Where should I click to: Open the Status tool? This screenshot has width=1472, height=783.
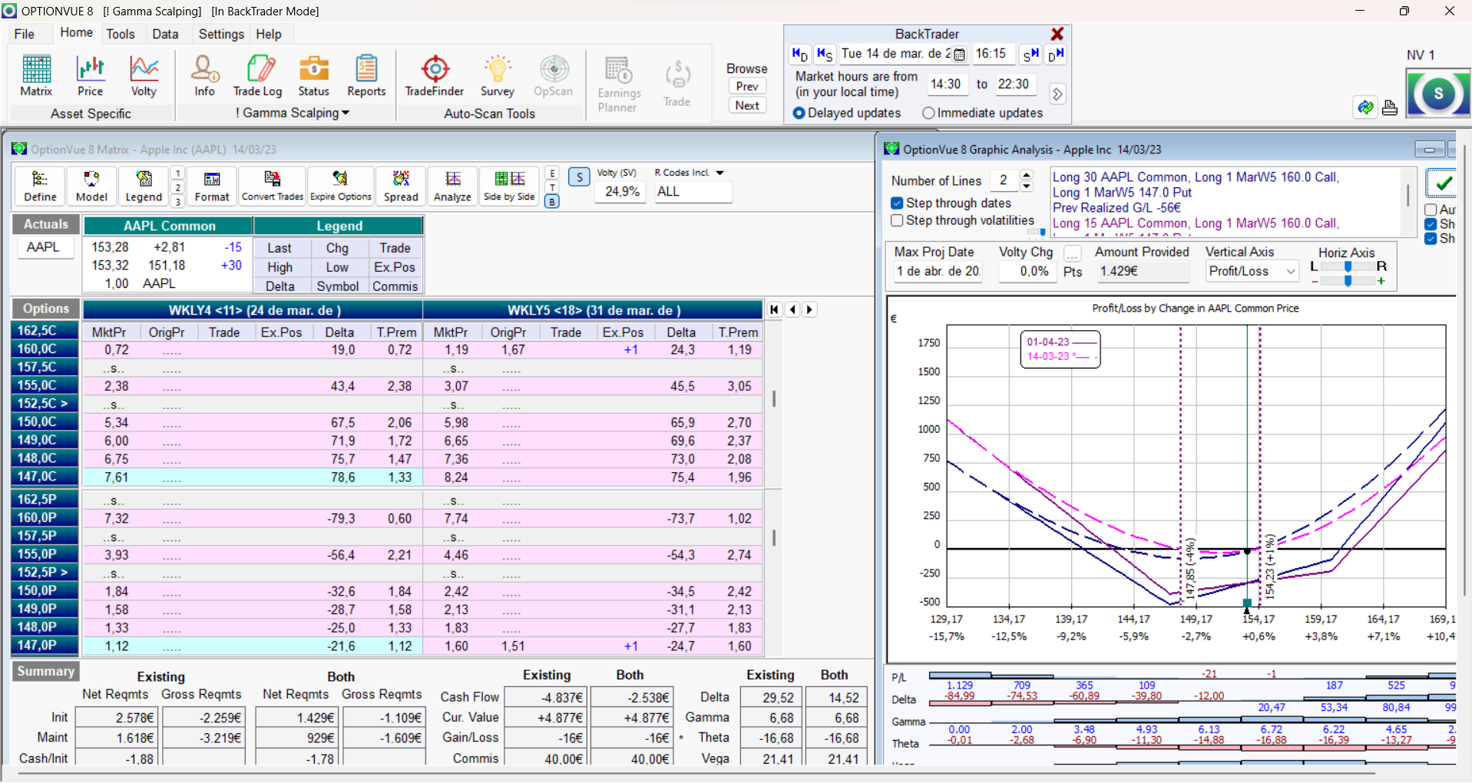point(313,76)
